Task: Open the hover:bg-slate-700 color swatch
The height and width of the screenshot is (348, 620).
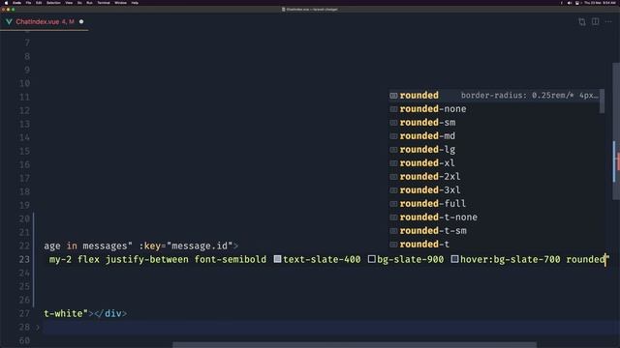Action: (x=454, y=259)
